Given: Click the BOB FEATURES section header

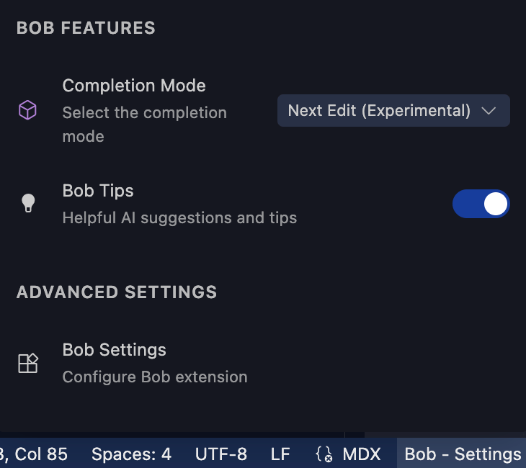Looking at the screenshot, I should coord(86,28).
